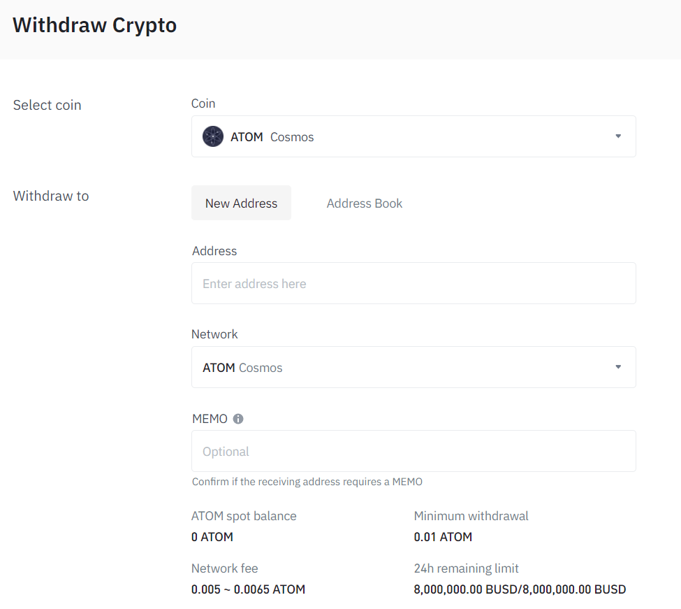Expand the Coin selector dropdown arrow

(618, 136)
